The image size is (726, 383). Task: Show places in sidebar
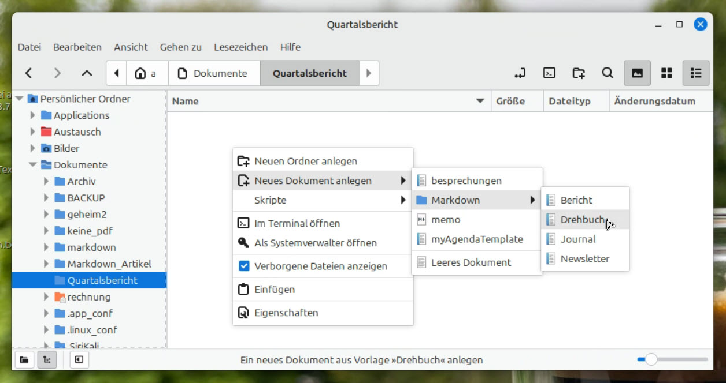pos(24,360)
